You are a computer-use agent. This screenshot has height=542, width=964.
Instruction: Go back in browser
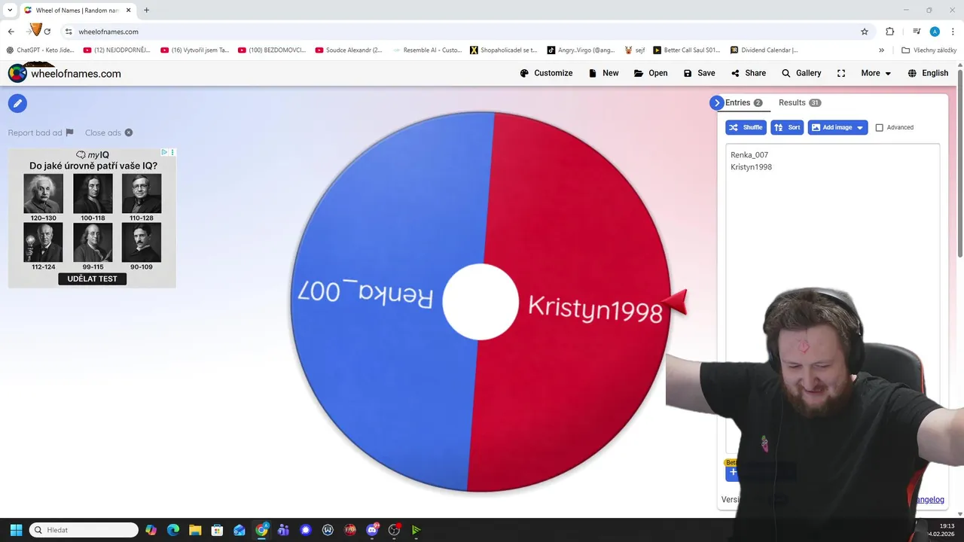point(11,32)
